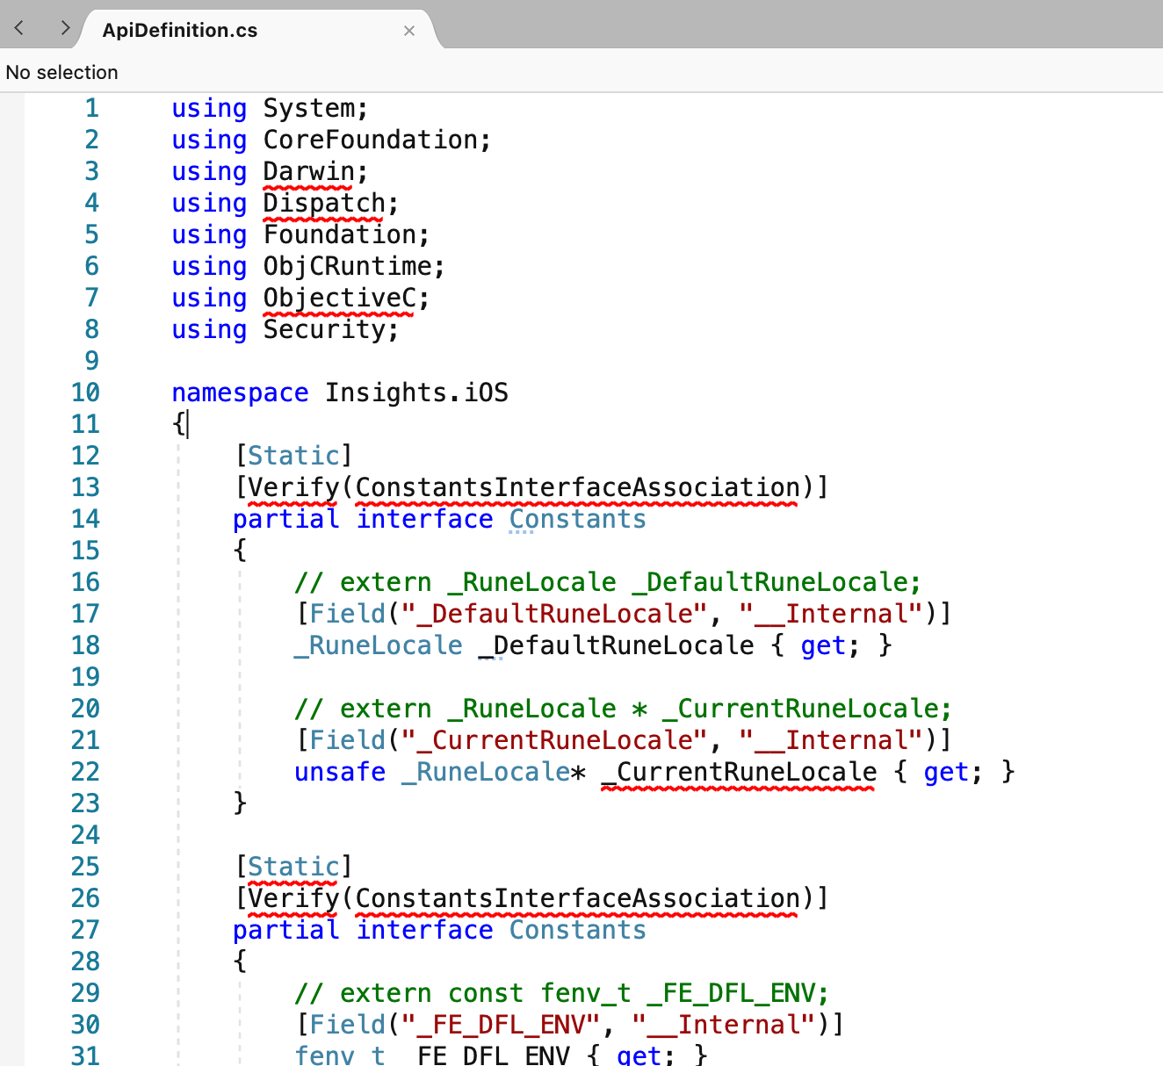Select the ApiDefinition.cs tab

pyautogui.click(x=179, y=30)
